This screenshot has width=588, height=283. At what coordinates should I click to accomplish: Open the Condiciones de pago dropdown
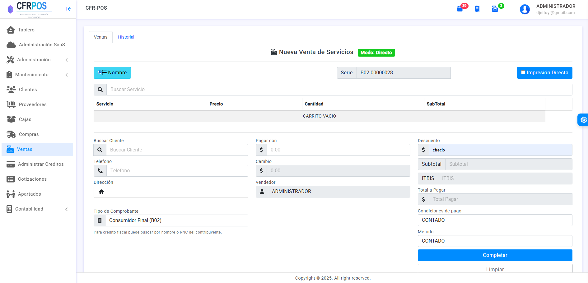pyautogui.click(x=495, y=220)
